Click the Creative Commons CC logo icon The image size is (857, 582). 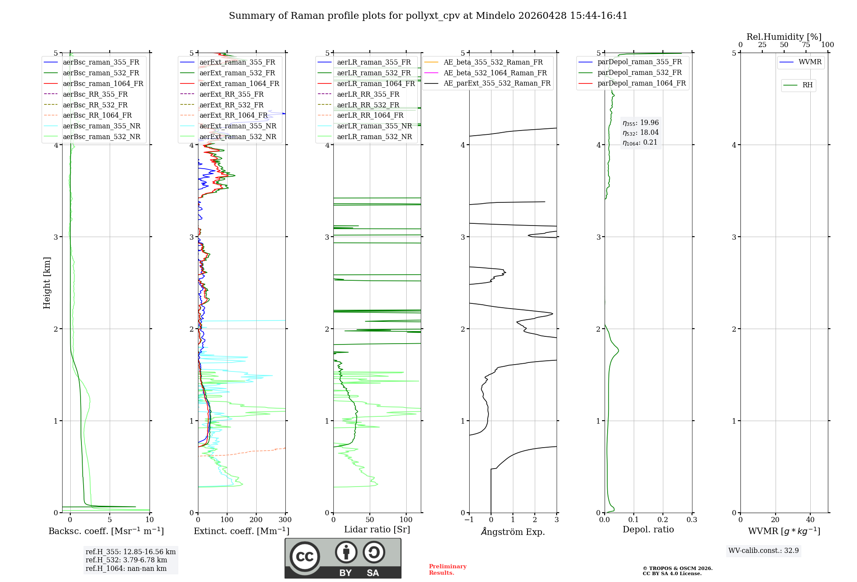(305, 556)
